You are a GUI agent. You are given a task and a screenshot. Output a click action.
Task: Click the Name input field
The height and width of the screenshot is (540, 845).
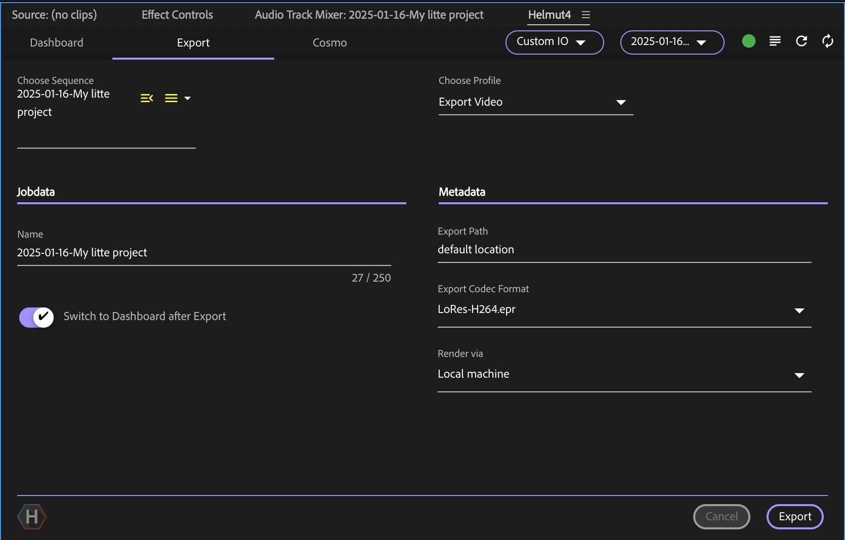coord(203,253)
